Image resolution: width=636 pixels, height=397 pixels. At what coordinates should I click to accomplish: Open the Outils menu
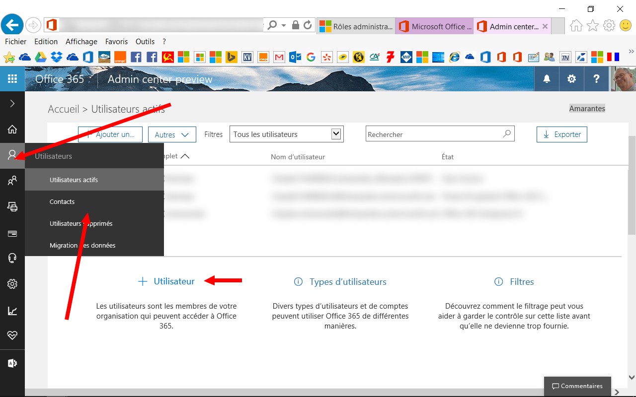click(x=145, y=42)
